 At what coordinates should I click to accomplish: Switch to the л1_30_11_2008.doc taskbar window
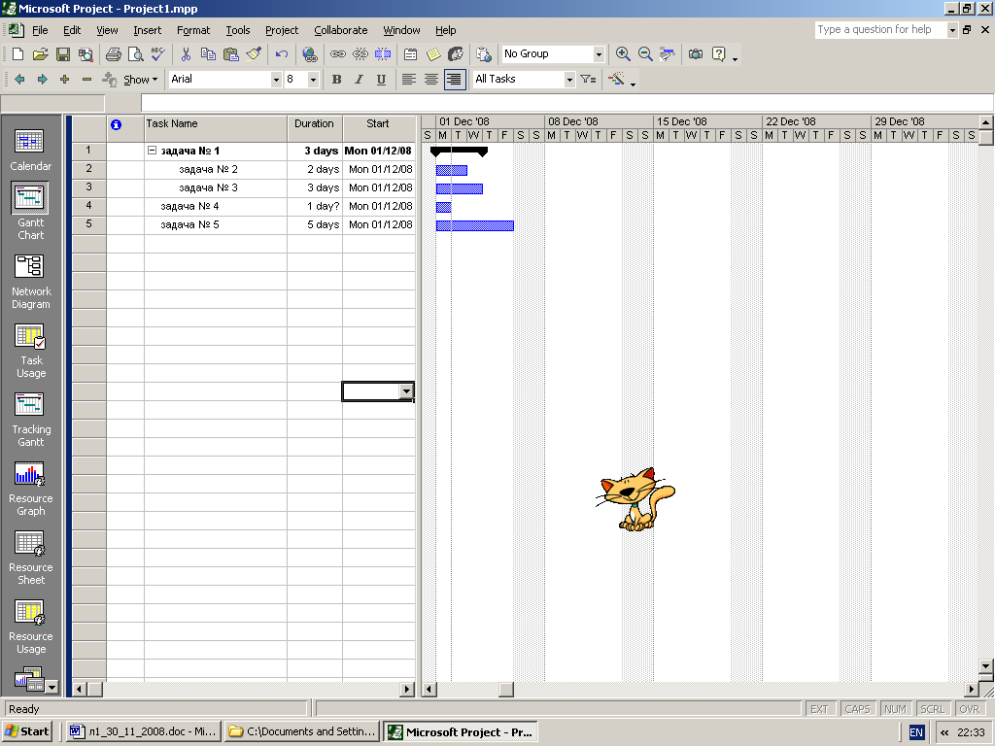pyautogui.click(x=143, y=731)
